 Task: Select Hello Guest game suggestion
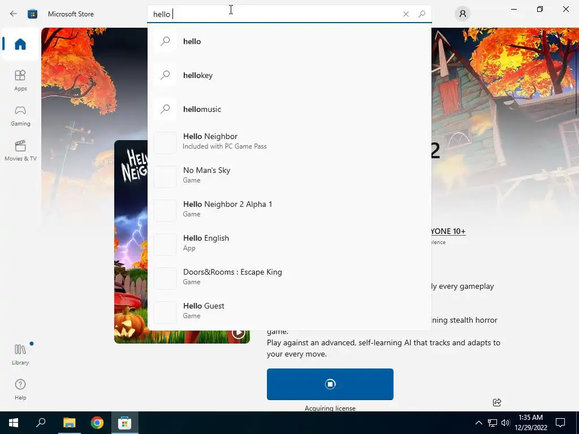click(x=289, y=313)
